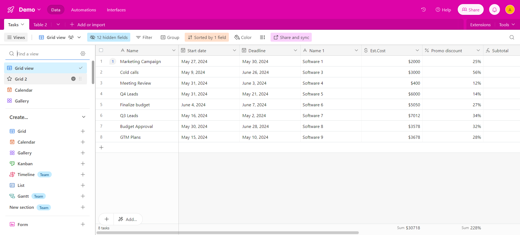Click the plus to add a new row
The height and width of the screenshot is (235, 520).
click(101, 147)
